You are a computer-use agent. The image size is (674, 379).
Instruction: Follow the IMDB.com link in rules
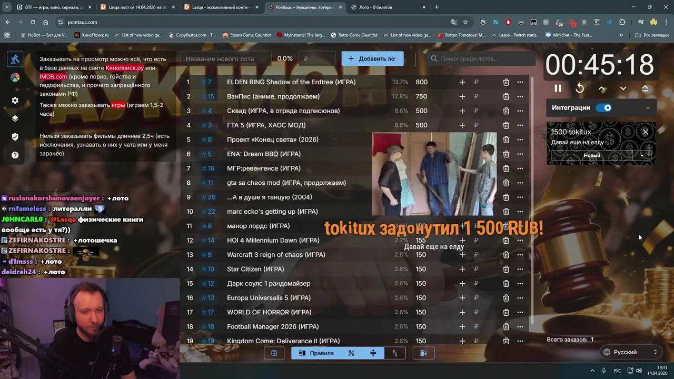tap(53, 77)
